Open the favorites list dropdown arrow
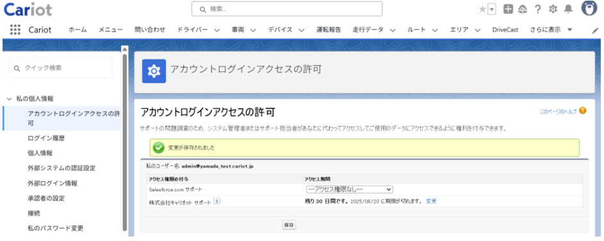This screenshot has width=604, height=241. [x=492, y=9]
